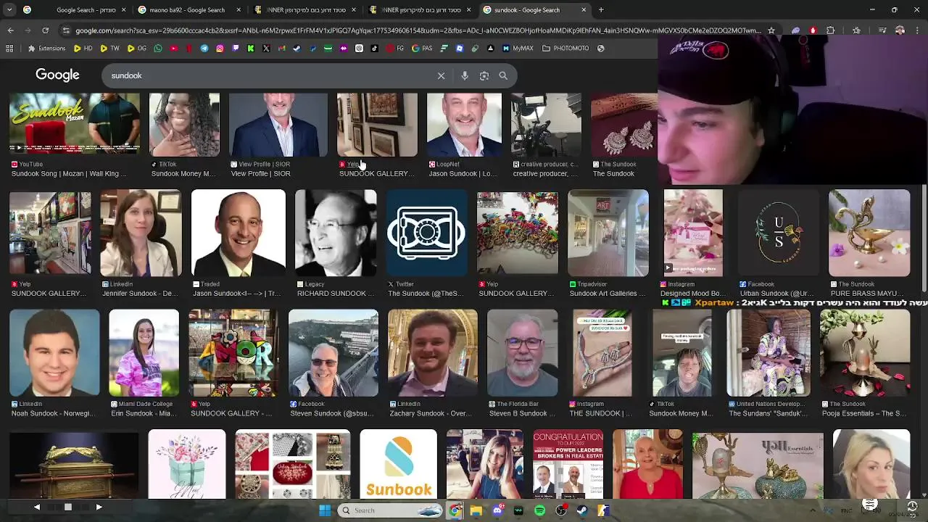
Task: Open Discord from the taskbar
Action: pos(498,510)
